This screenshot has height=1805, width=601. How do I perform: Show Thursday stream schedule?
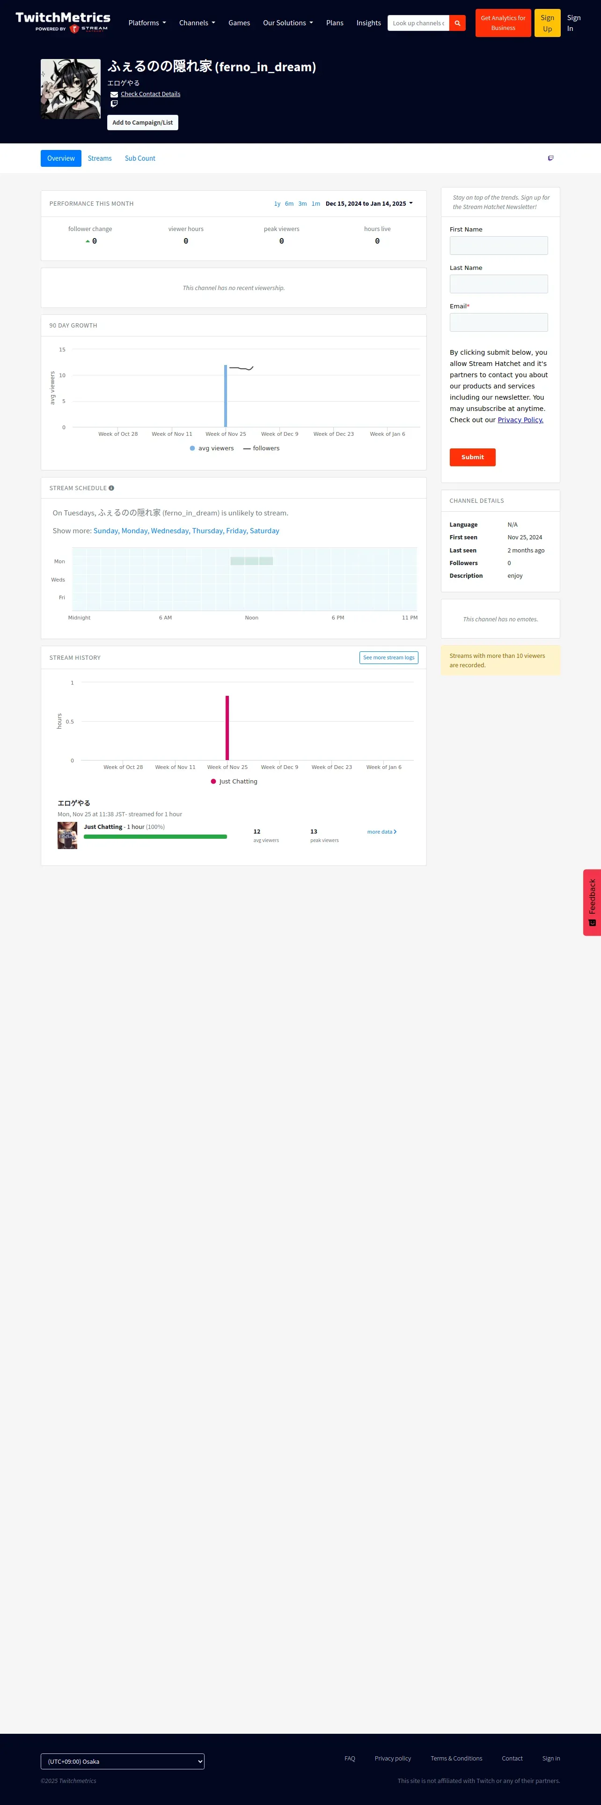pos(208,531)
